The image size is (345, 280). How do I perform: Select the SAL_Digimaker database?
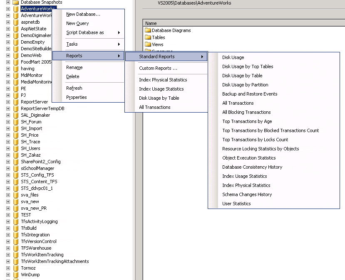[x=35, y=115]
